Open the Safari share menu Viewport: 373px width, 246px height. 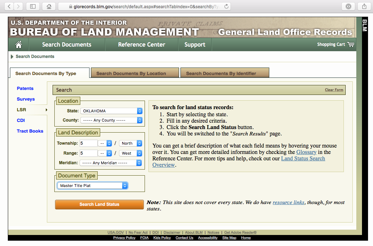364,6
